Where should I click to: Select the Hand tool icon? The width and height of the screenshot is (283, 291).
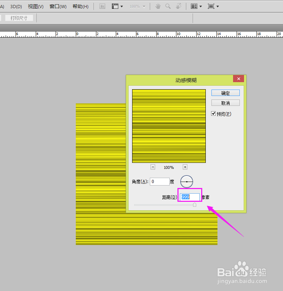tap(158, 6)
